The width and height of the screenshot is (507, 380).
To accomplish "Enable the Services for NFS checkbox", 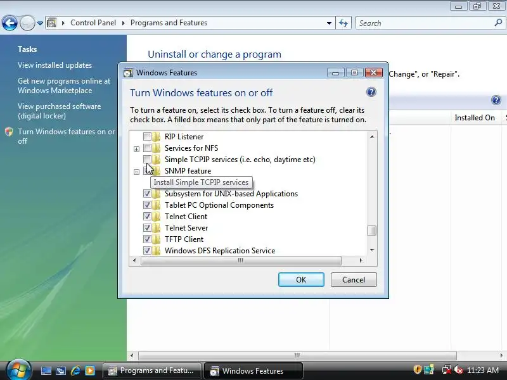I will click(x=147, y=148).
